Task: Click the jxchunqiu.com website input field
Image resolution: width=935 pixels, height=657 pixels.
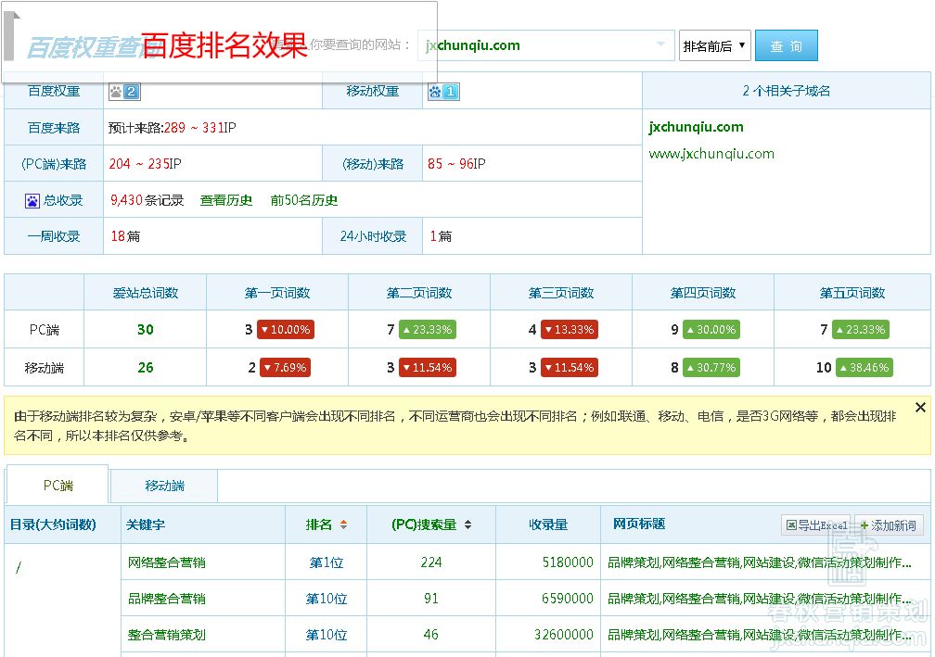Action: 545,45
